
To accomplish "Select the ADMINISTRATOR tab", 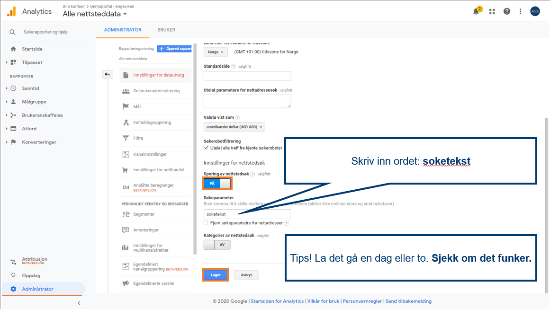I will pyautogui.click(x=123, y=30).
